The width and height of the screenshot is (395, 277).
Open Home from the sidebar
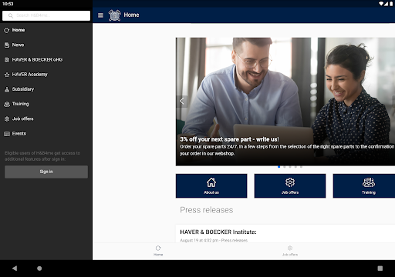point(46,30)
